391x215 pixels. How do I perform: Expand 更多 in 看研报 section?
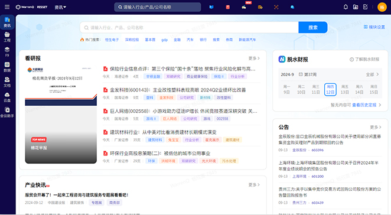[x=254, y=58]
